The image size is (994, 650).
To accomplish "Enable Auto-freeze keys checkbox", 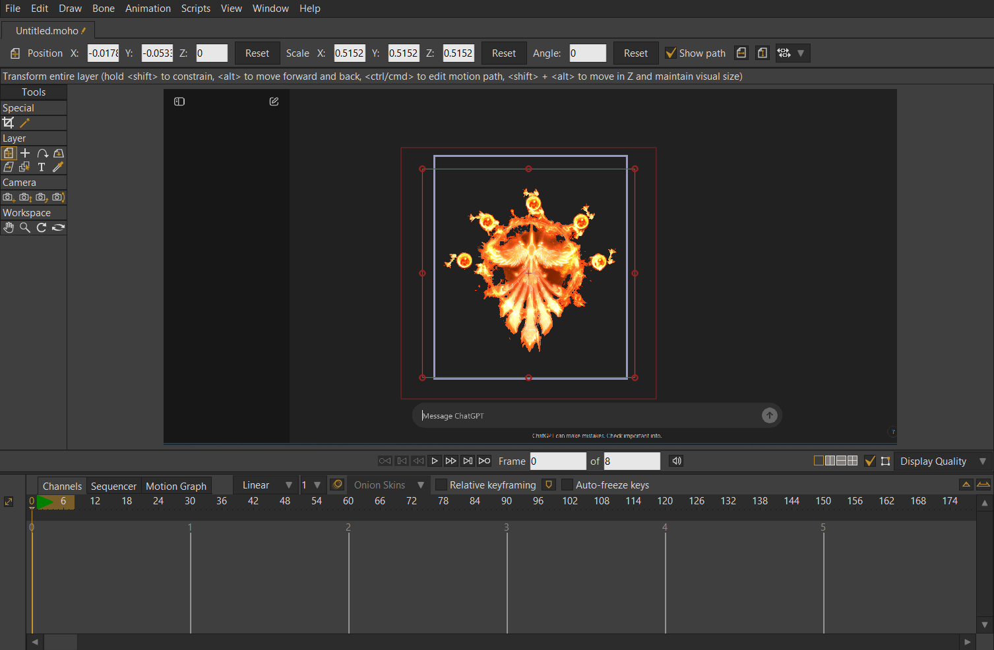I will (x=567, y=485).
